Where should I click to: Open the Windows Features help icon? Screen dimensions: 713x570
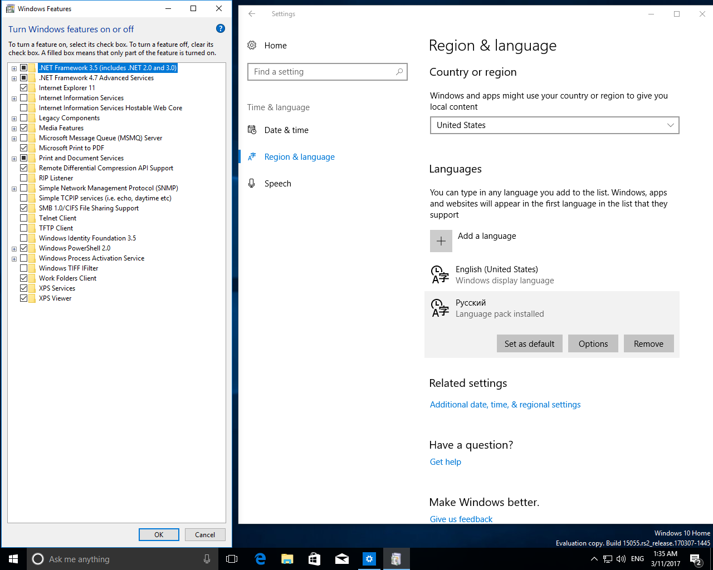pos(220,29)
